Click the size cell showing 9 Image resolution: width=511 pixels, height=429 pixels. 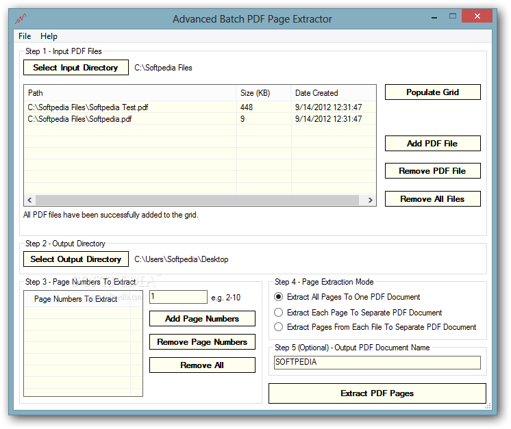coord(264,119)
